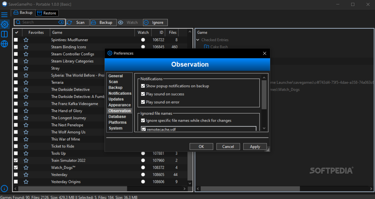Click the game list scroll down arrow

[190, 183]
